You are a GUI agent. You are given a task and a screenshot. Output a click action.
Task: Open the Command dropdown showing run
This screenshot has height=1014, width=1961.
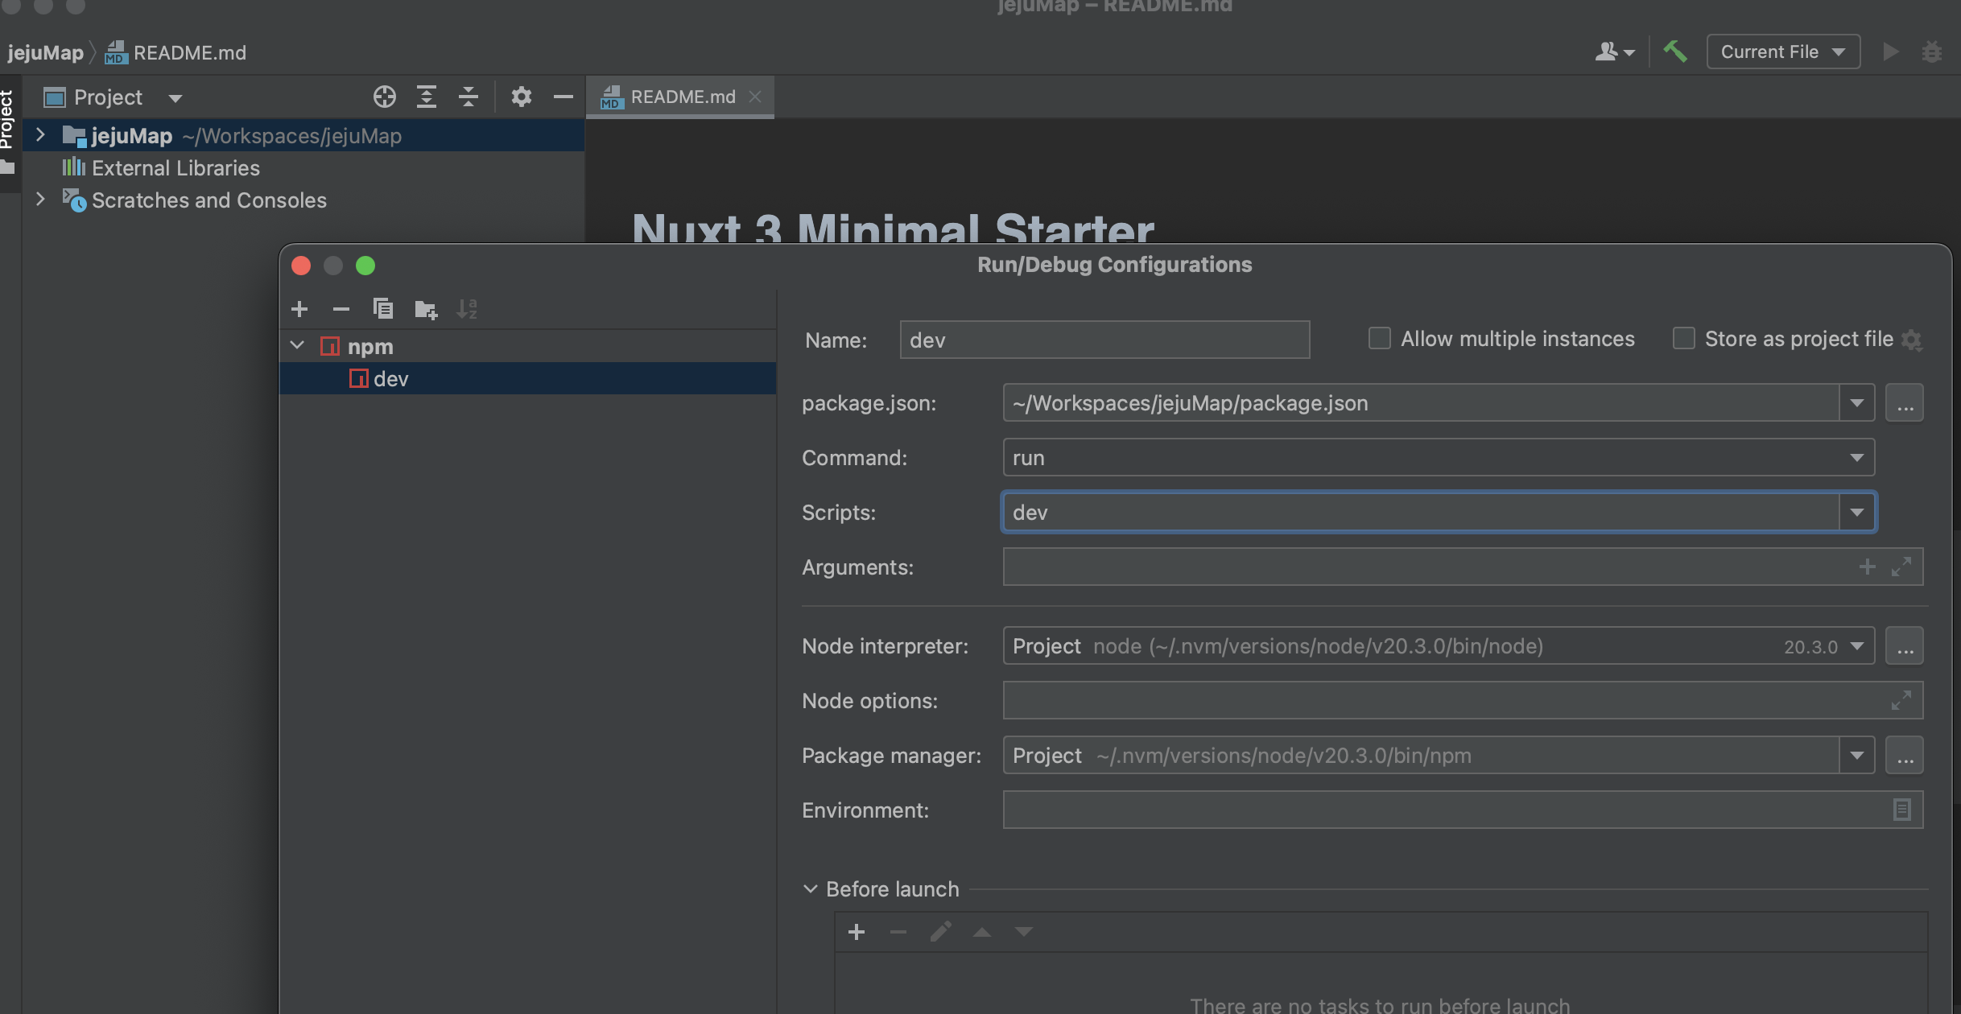click(x=1857, y=458)
